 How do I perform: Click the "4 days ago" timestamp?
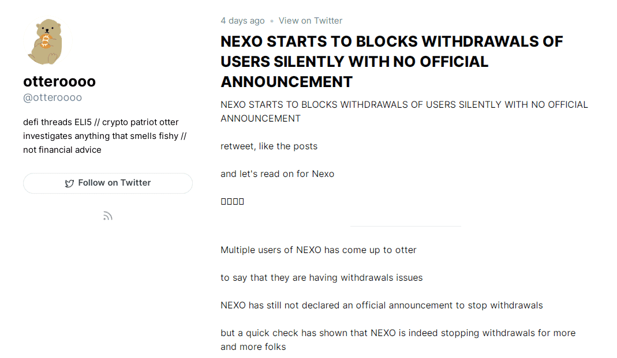[x=242, y=21]
